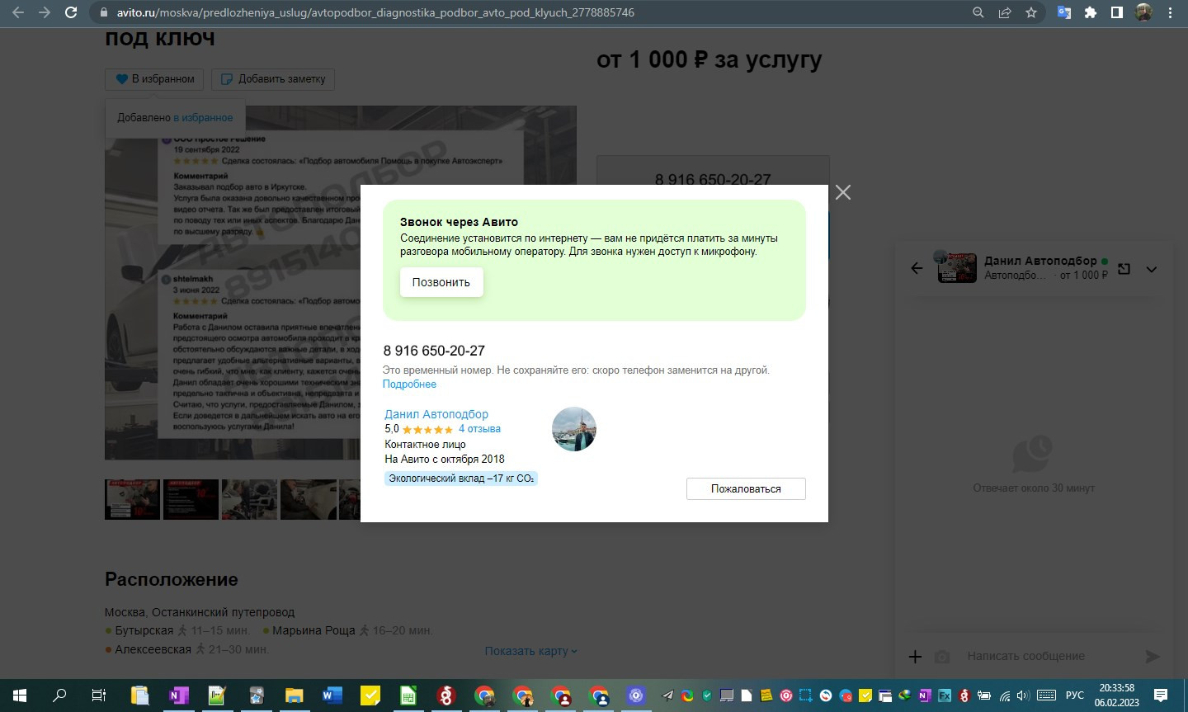Open the Chrome profile avatar
The image size is (1188, 712).
1143,12
